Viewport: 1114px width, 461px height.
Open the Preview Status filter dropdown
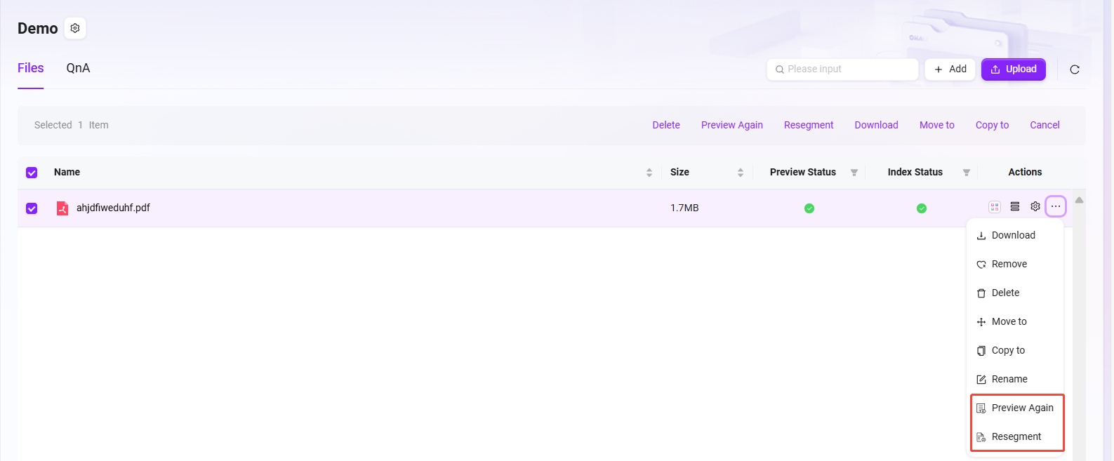pos(854,173)
